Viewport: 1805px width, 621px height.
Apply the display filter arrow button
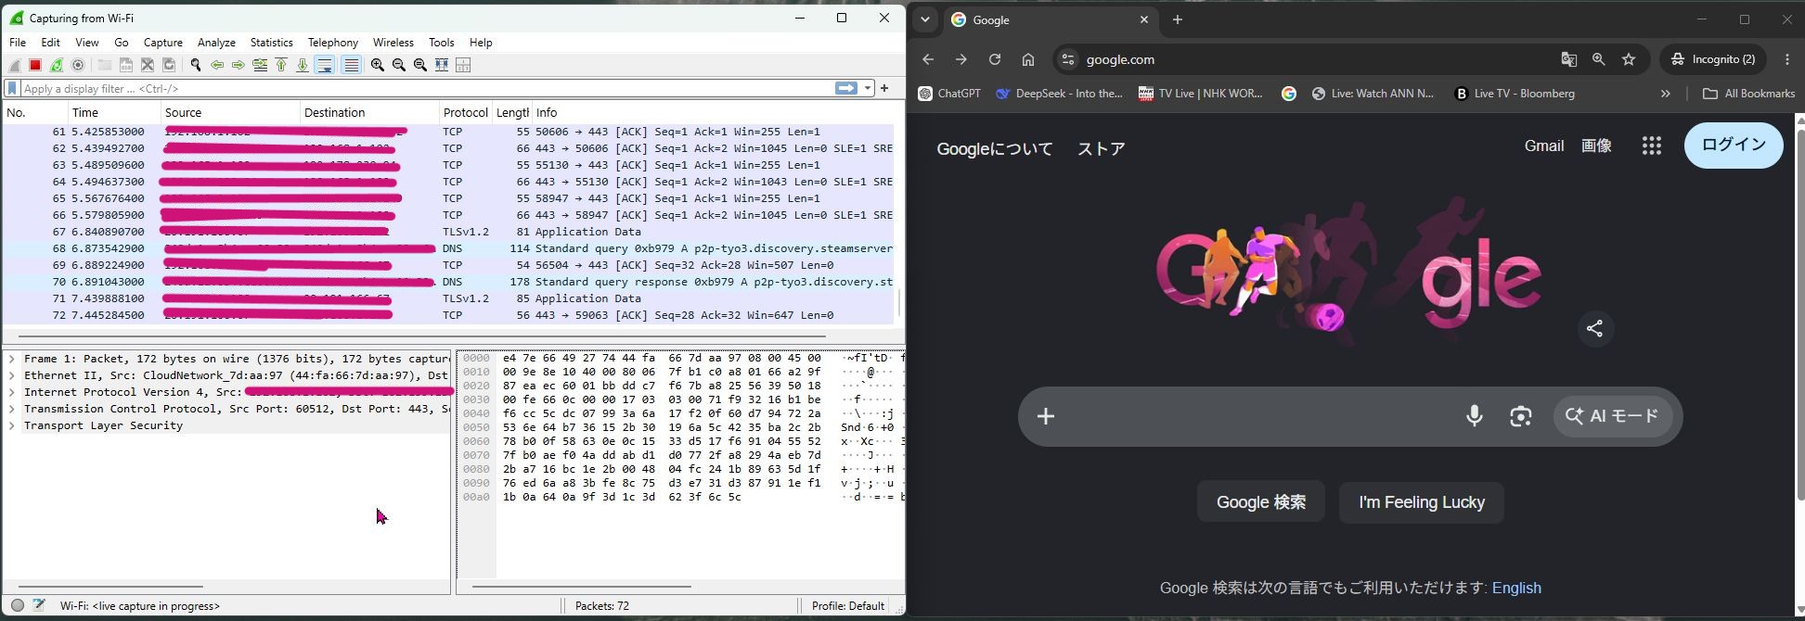click(x=845, y=88)
